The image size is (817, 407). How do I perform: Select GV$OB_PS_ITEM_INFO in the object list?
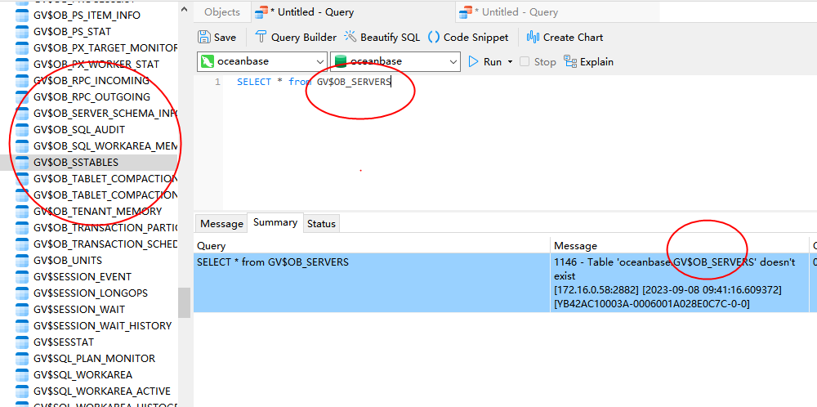click(x=87, y=16)
